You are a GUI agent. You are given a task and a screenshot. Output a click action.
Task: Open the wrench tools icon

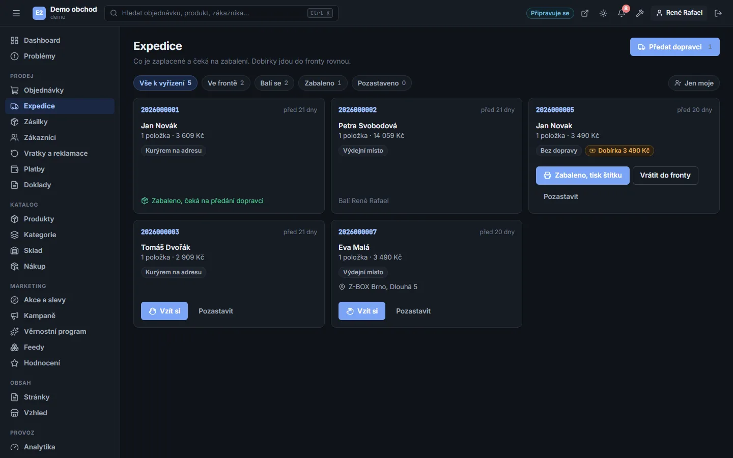(640, 13)
